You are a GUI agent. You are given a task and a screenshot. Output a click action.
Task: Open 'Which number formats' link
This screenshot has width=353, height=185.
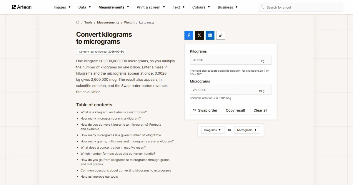tap(118, 154)
